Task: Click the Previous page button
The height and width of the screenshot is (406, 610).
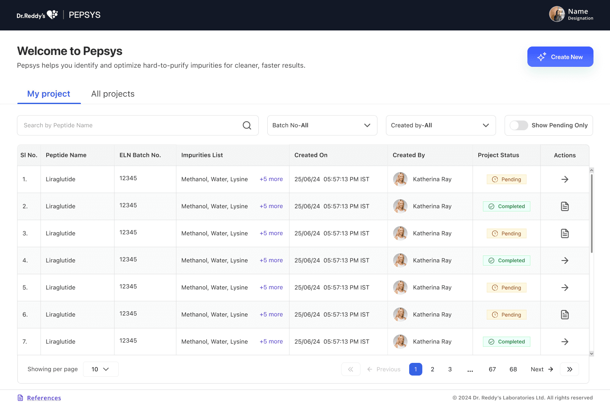Action: [x=384, y=369]
